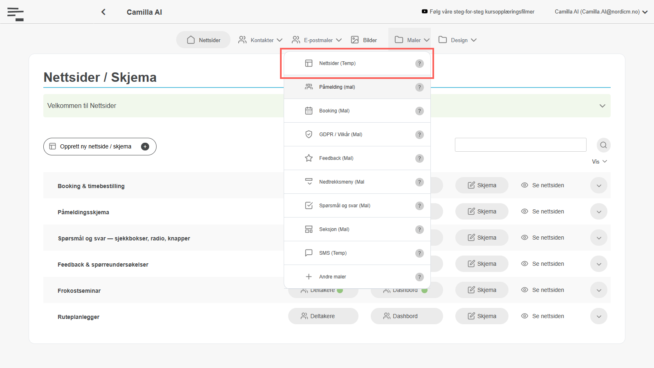This screenshot has width=654, height=368.
Task: Choose Booking (Mal) menu entry
Action: [x=357, y=111]
